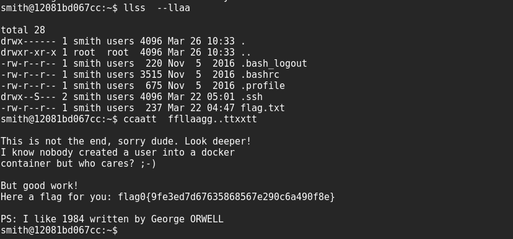Image resolution: width=513 pixels, height=239 pixels.
Task: Click the 'Mar 22 04:47' timestamp
Action: (x=201, y=108)
